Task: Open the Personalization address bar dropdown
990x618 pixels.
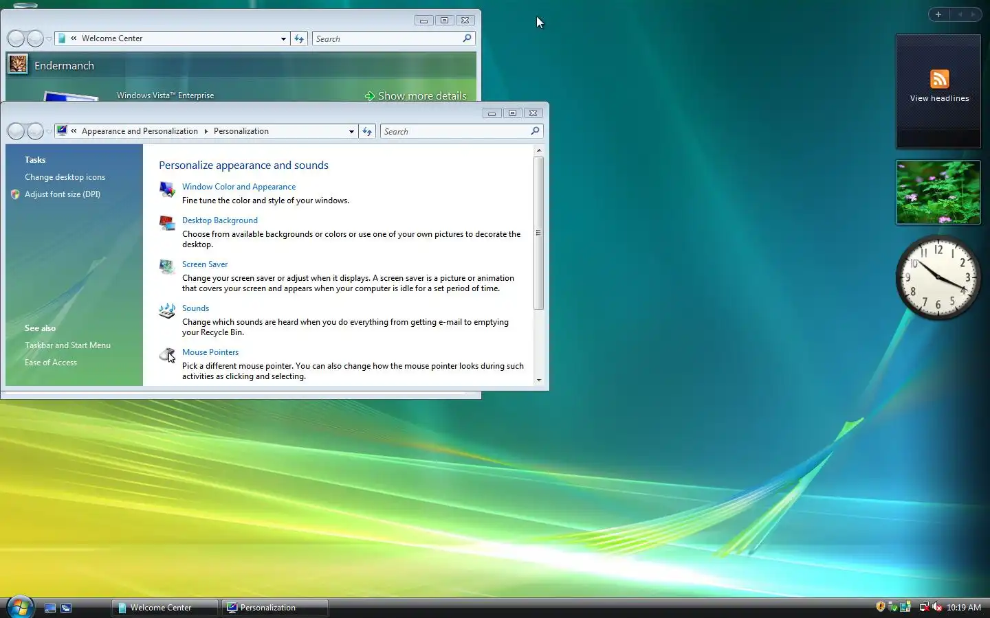Action: coord(351,131)
